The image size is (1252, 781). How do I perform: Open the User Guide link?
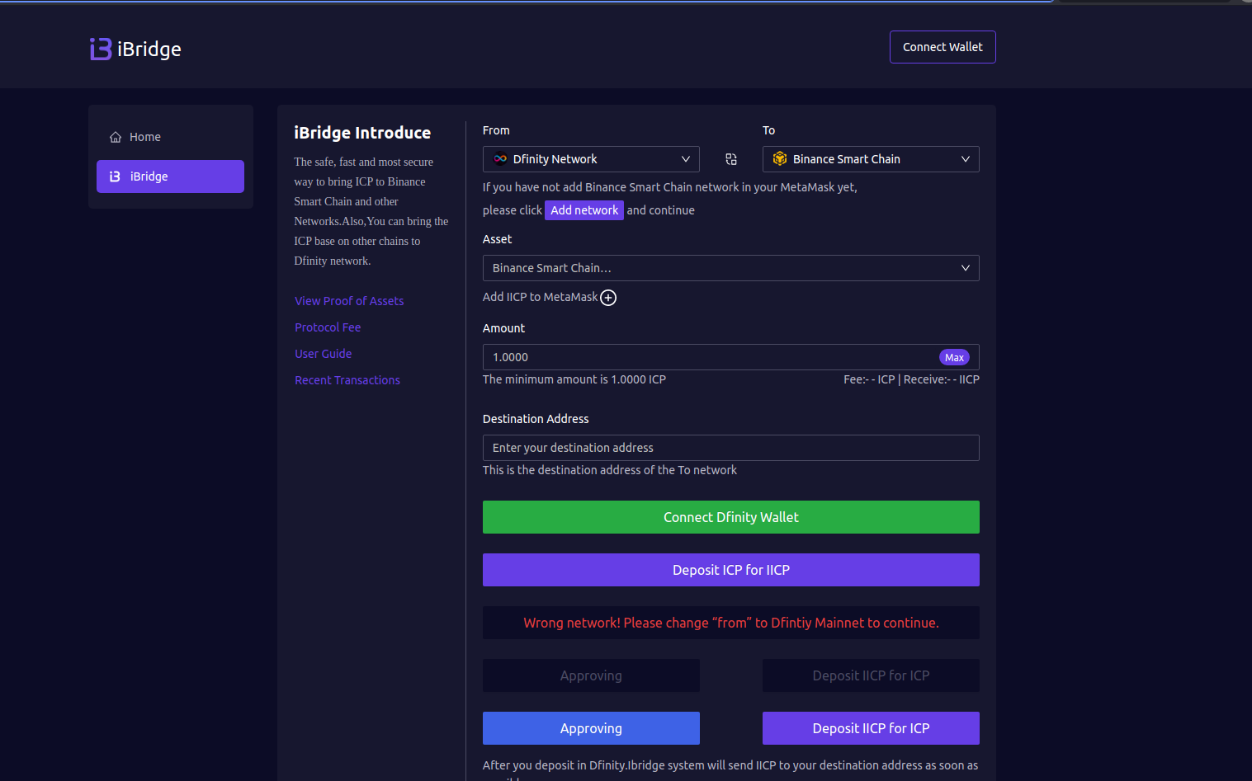[x=324, y=354]
